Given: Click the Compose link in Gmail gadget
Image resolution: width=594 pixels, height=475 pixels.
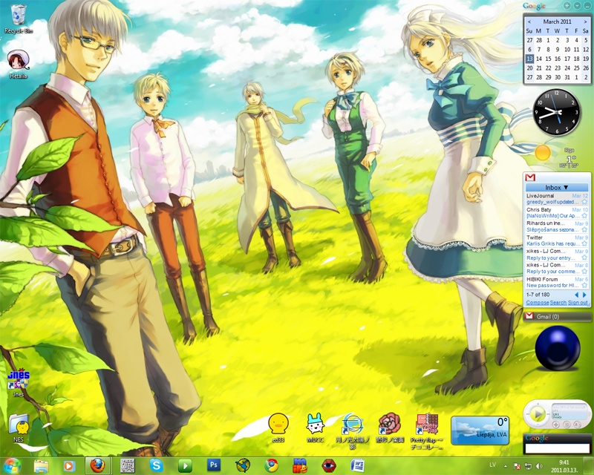Looking at the screenshot, I should [x=537, y=303].
